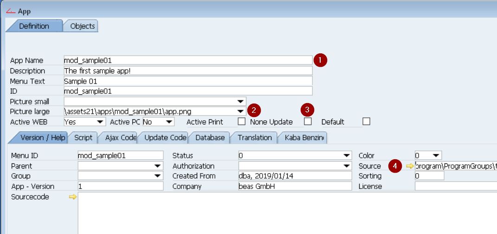Check the Default checkbox
The image size is (497, 234).
coord(367,122)
